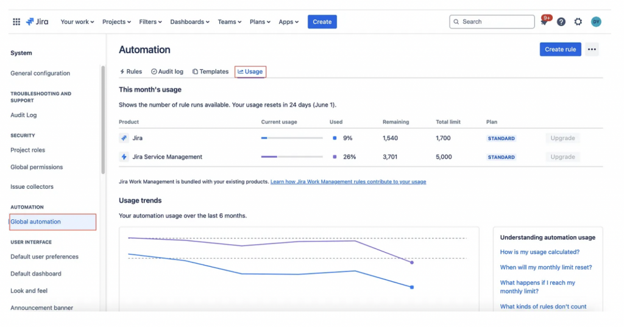Viewport: 624px width, 327px height.
Task: Click the sidebar vertical scrollbar
Action: 103,120
